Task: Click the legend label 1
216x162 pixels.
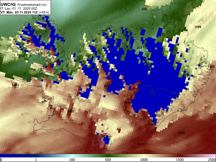Action: coord(36,160)
